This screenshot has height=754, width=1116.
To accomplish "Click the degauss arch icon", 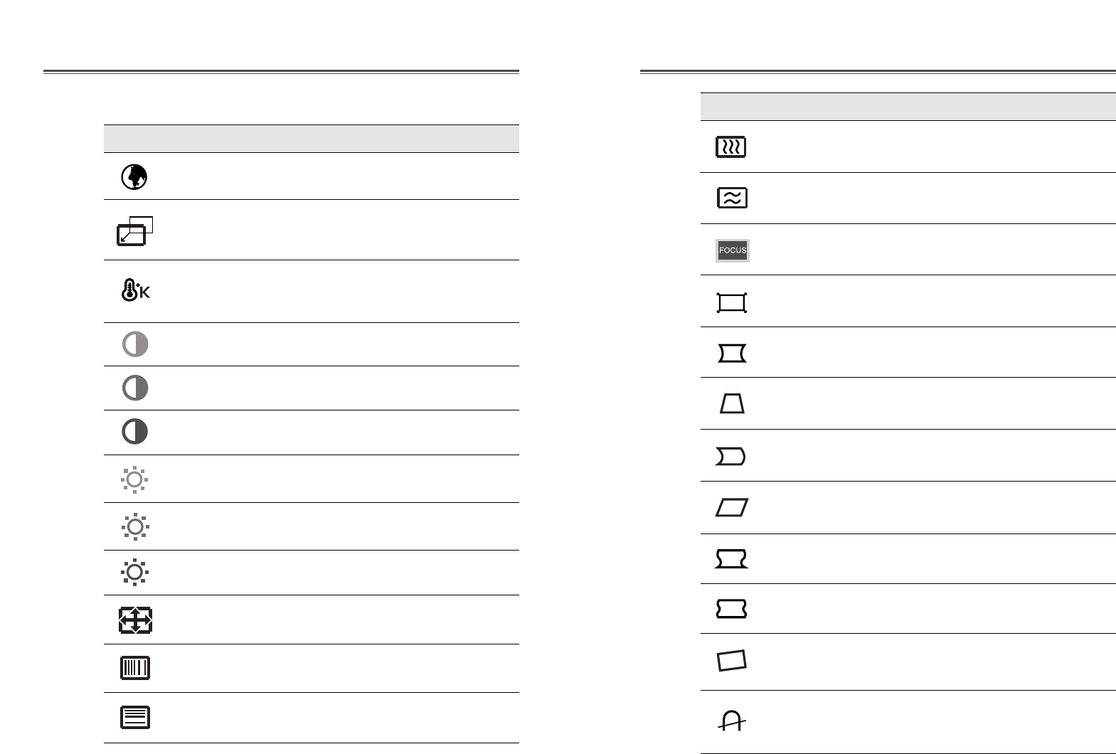I will pyautogui.click(x=732, y=721).
